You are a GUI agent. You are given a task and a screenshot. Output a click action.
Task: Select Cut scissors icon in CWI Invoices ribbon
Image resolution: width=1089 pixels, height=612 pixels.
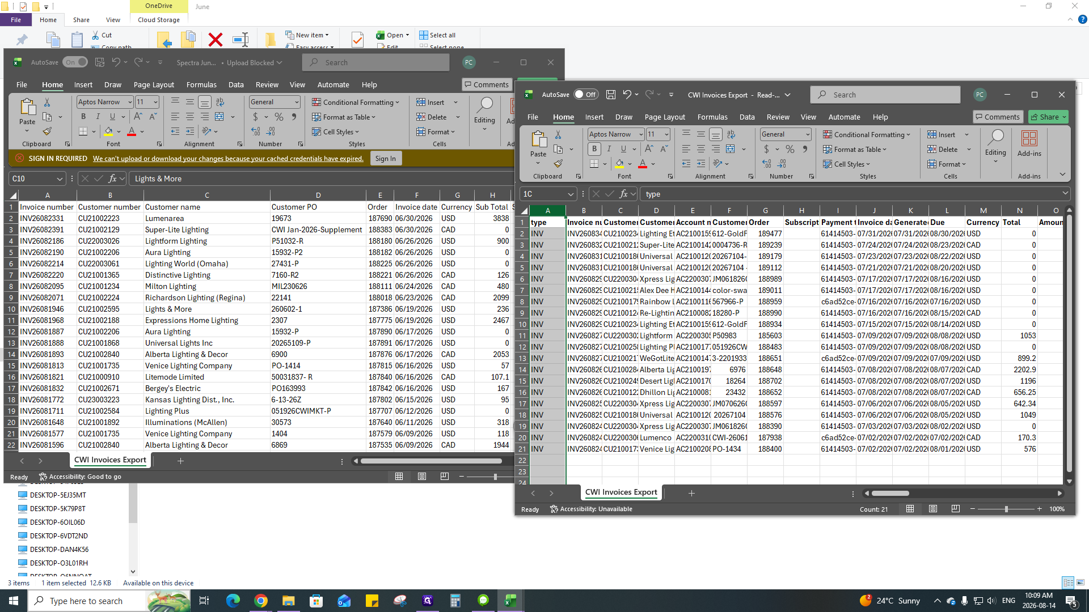[x=558, y=134]
